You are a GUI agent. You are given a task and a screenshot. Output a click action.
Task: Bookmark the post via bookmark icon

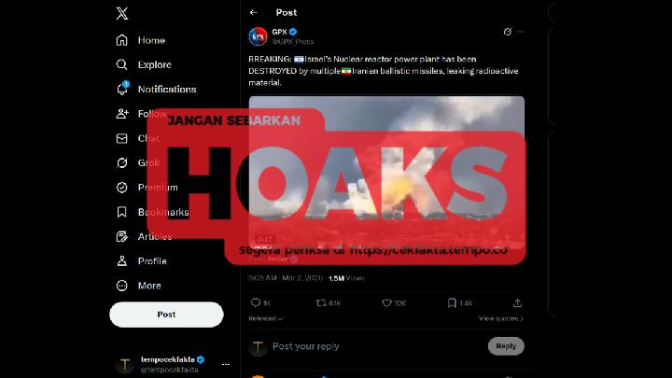coord(452,303)
